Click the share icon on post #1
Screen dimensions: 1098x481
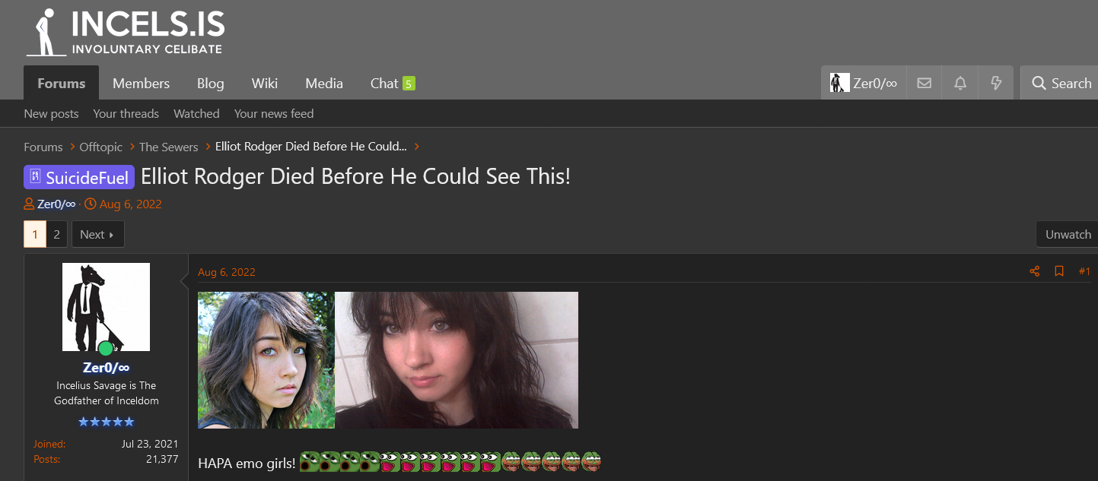1034,271
